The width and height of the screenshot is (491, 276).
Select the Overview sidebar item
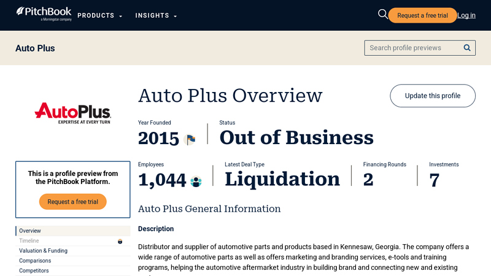click(72, 231)
